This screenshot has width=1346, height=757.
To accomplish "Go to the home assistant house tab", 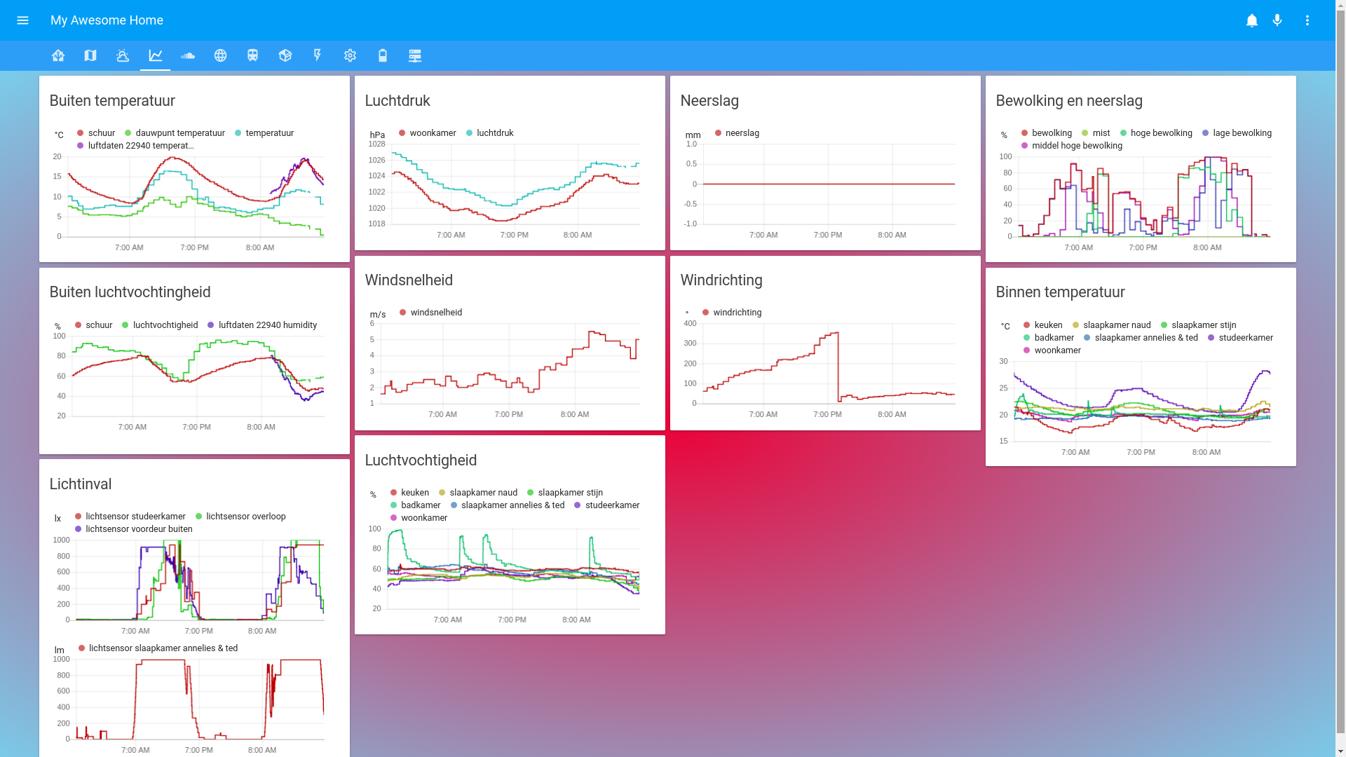I will click(x=58, y=55).
